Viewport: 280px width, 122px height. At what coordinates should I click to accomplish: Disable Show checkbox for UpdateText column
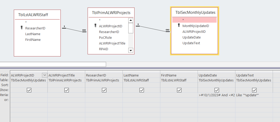254,90
